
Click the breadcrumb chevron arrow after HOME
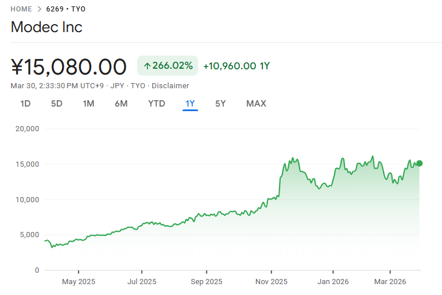coord(39,9)
